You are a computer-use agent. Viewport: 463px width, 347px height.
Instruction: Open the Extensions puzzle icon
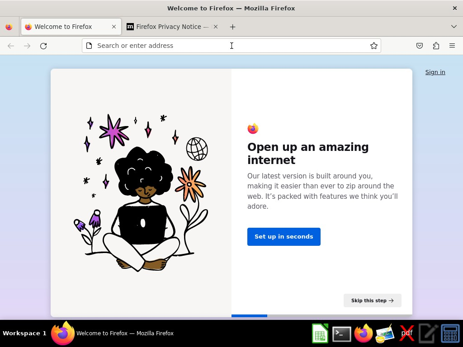(x=436, y=46)
